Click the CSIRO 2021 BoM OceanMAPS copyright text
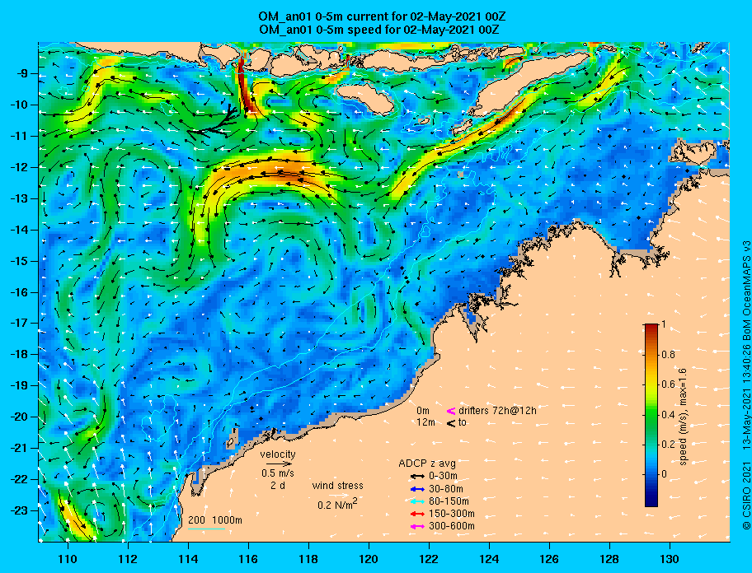 [745, 384]
